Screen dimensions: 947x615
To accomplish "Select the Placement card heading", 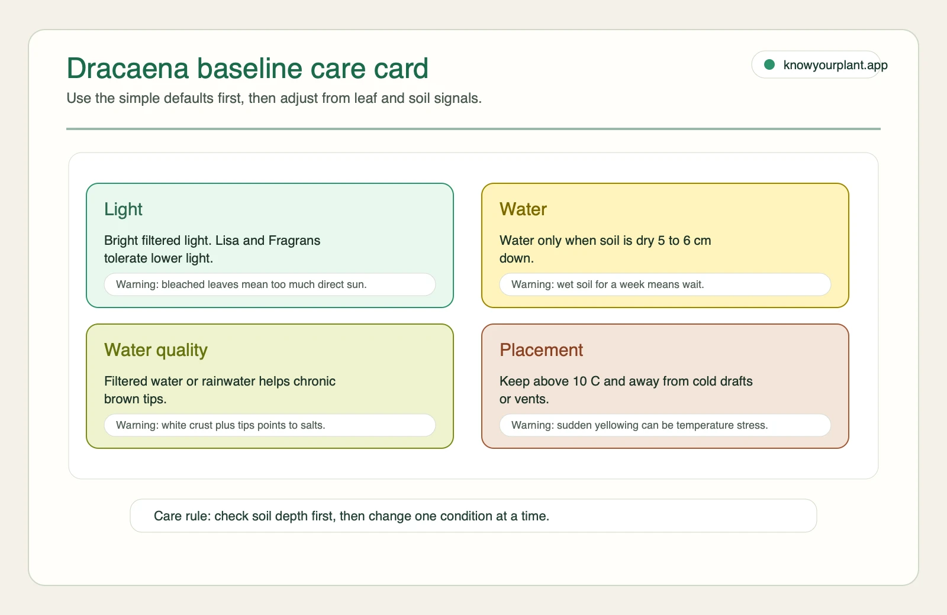I will tap(542, 350).
